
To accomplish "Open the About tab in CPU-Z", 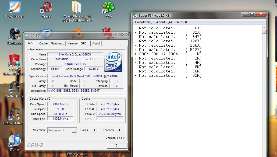I will tap(96, 43).
